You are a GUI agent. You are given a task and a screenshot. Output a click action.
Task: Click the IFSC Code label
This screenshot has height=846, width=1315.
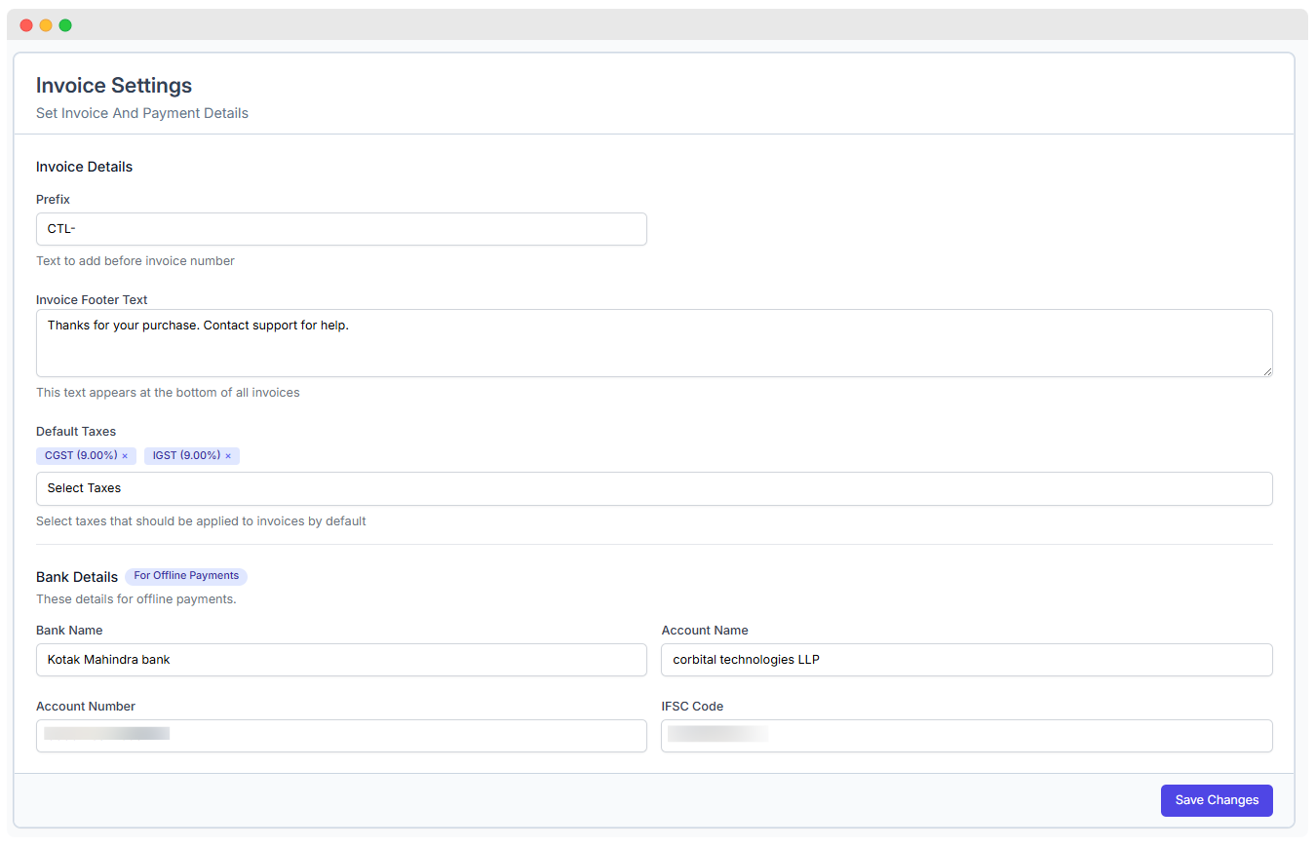[692, 707]
